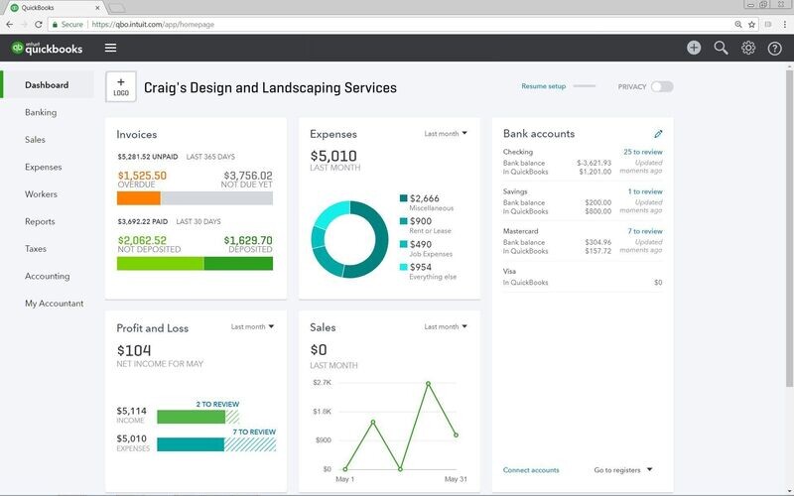Click expenses 7 TO REVIEW link
This screenshot has width=794, height=496.
[254, 433]
